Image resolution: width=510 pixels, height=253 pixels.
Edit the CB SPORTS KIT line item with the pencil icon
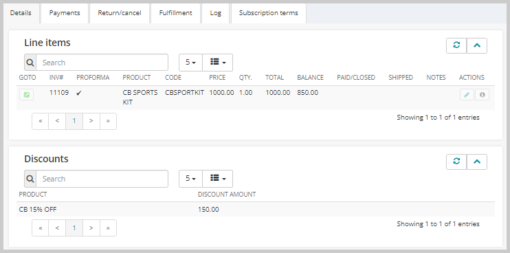pyautogui.click(x=467, y=95)
